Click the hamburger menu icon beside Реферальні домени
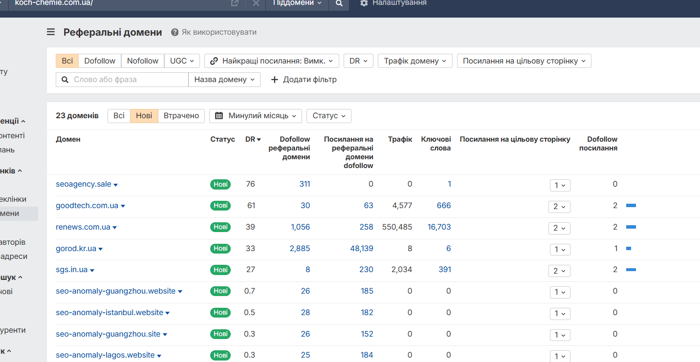Viewport: 700px width, 362px height. tap(51, 32)
